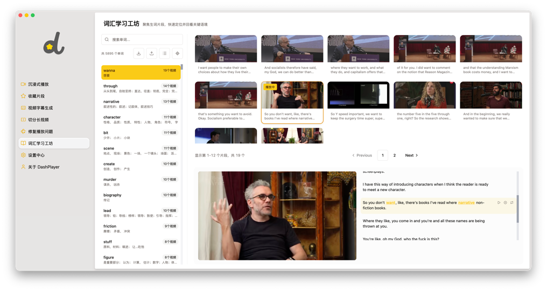Viewport: 547px width, 291px height.
Task: Click the list view icon button
Action: (164, 53)
